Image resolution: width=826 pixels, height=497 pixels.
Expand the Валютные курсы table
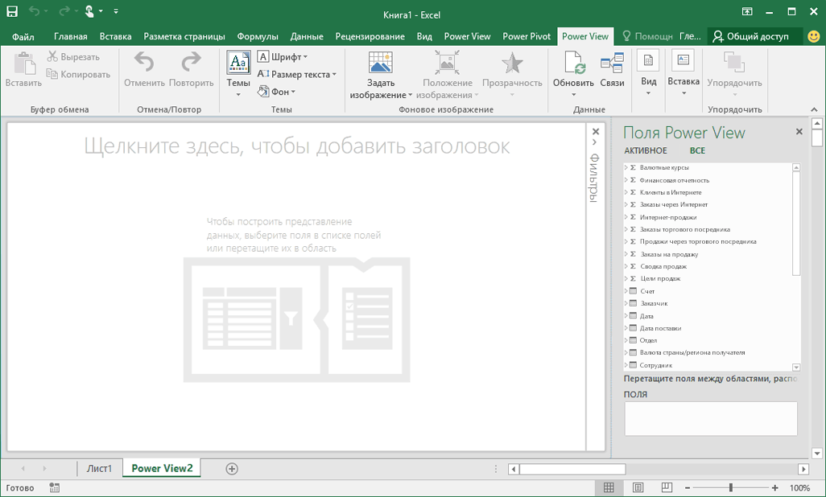click(626, 167)
